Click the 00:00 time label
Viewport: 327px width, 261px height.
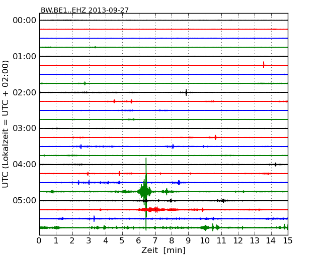point(25,21)
